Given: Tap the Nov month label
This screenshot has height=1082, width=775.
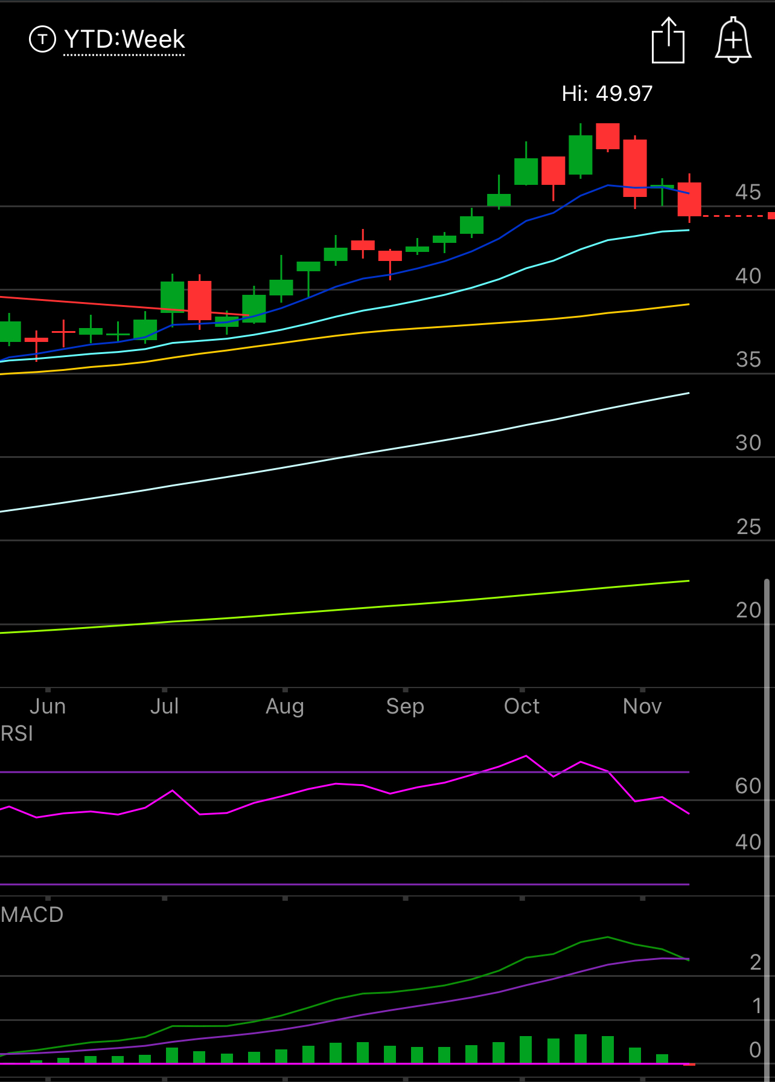Looking at the screenshot, I should tap(642, 706).
